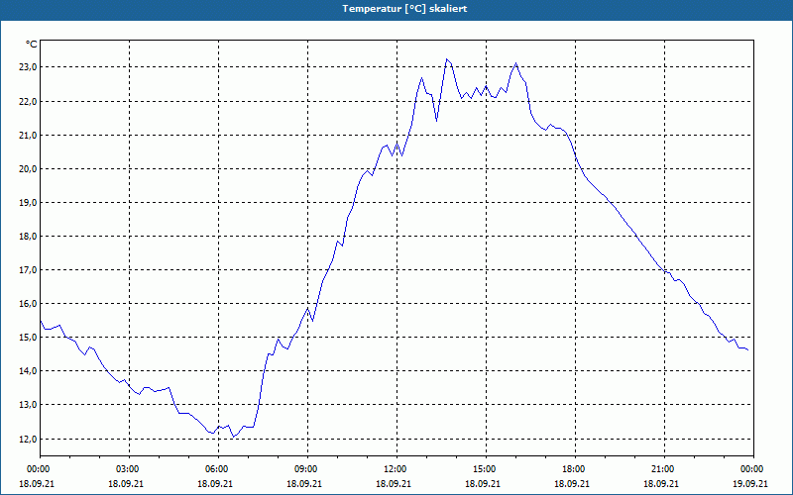Select the 18.09.21 date under 15:00
The height and width of the screenshot is (495, 793).
(x=483, y=484)
